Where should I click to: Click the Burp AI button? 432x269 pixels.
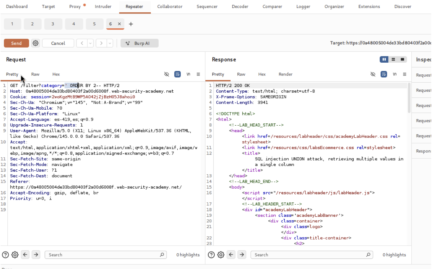[x=139, y=43]
